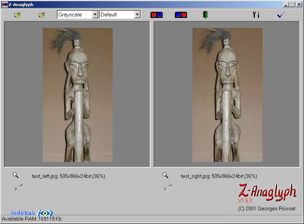Click the test_left.jpg file info text
Image resolution: width=304 pixels, height=224 pixels.
(69, 176)
